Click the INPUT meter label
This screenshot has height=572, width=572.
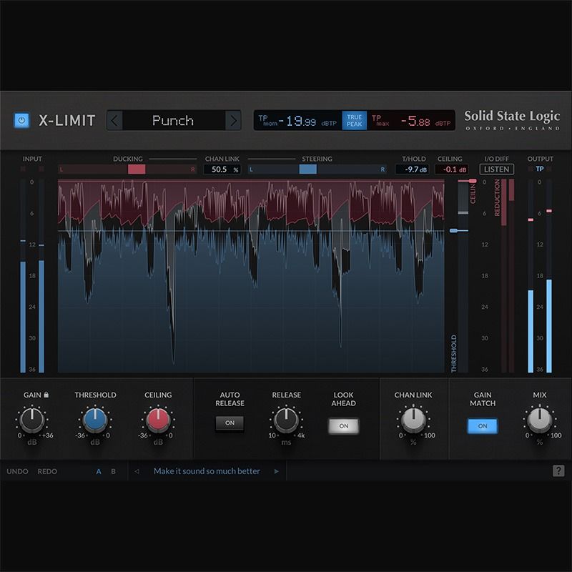31,159
